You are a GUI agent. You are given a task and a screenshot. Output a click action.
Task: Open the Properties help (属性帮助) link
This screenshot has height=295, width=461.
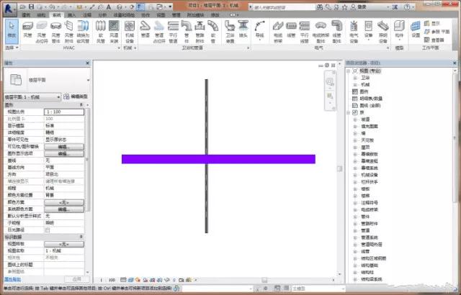click(x=13, y=279)
